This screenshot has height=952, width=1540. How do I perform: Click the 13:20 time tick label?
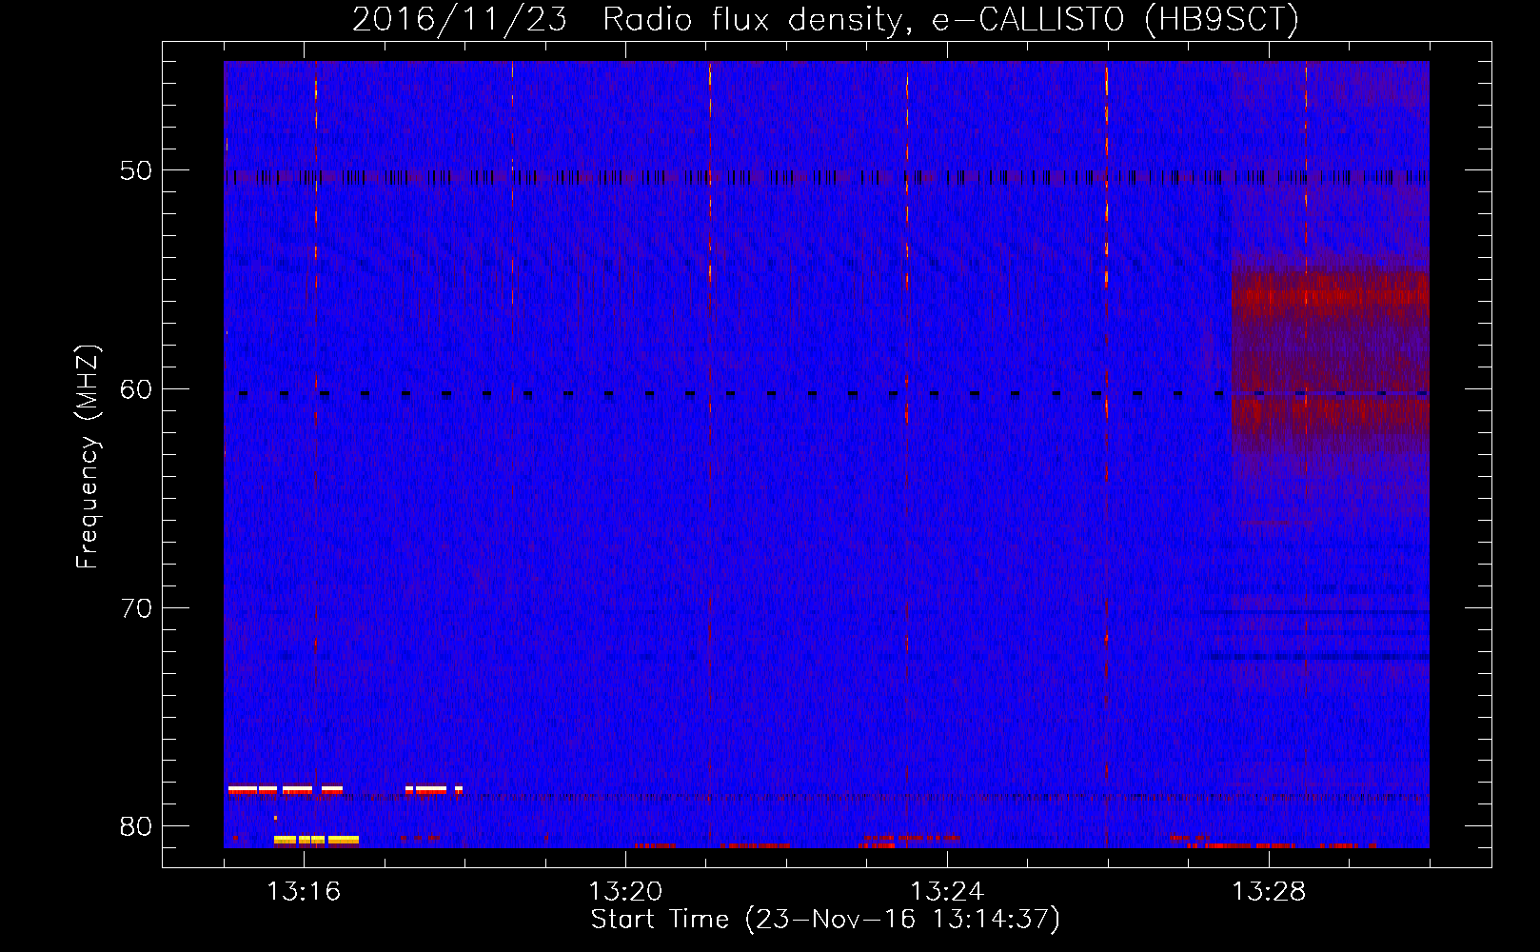click(x=625, y=891)
